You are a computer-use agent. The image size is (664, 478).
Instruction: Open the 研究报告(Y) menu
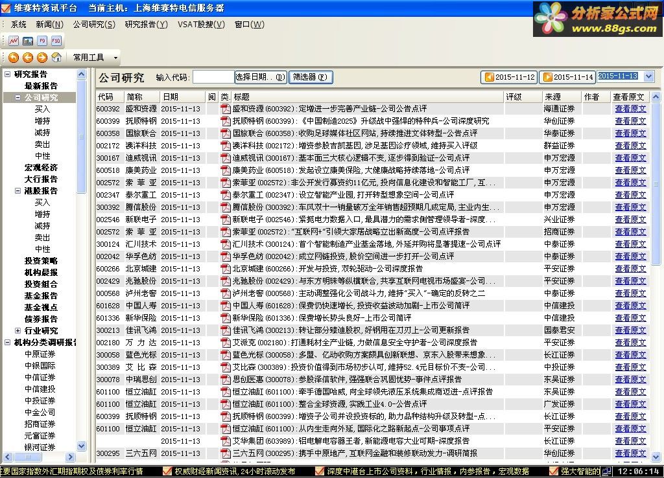pos(147,25)
